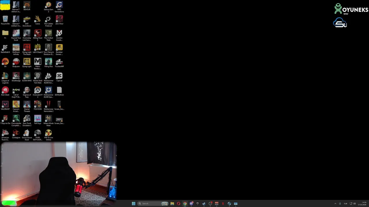
Task: Launch the DiRT Showdown shortcut
Action: pos(27,21)
